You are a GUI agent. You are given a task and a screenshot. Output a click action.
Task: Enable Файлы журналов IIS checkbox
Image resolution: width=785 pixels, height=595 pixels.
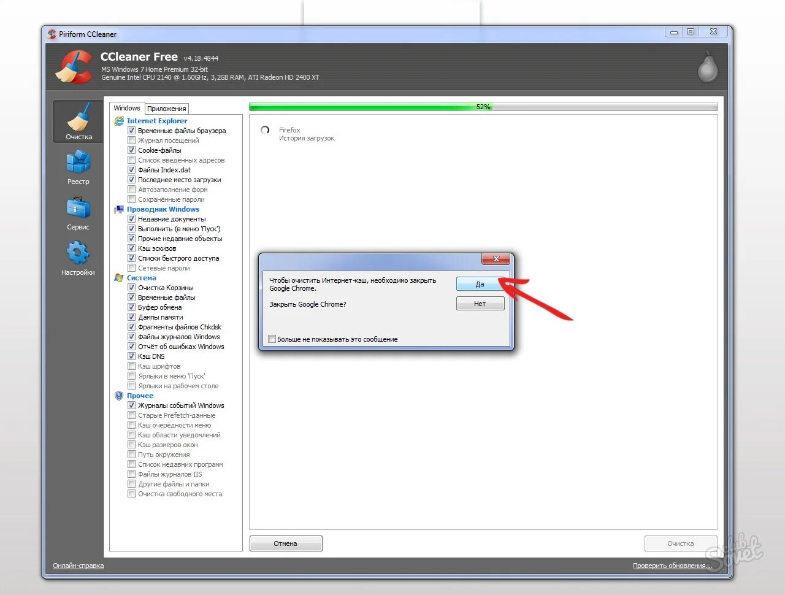tap(131, 474)
